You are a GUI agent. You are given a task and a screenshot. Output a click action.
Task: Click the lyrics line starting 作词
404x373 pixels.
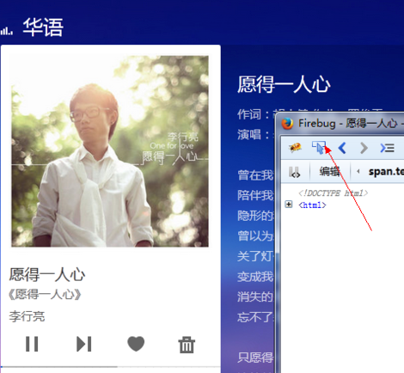tap(256, 114)
